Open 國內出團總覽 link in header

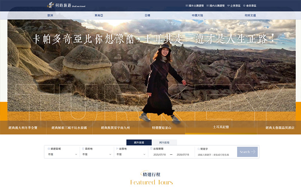tap(217, 6)
